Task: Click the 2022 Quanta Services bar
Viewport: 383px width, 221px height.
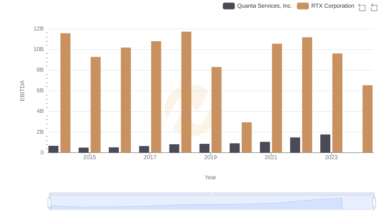Action: (x=295, y=145)
